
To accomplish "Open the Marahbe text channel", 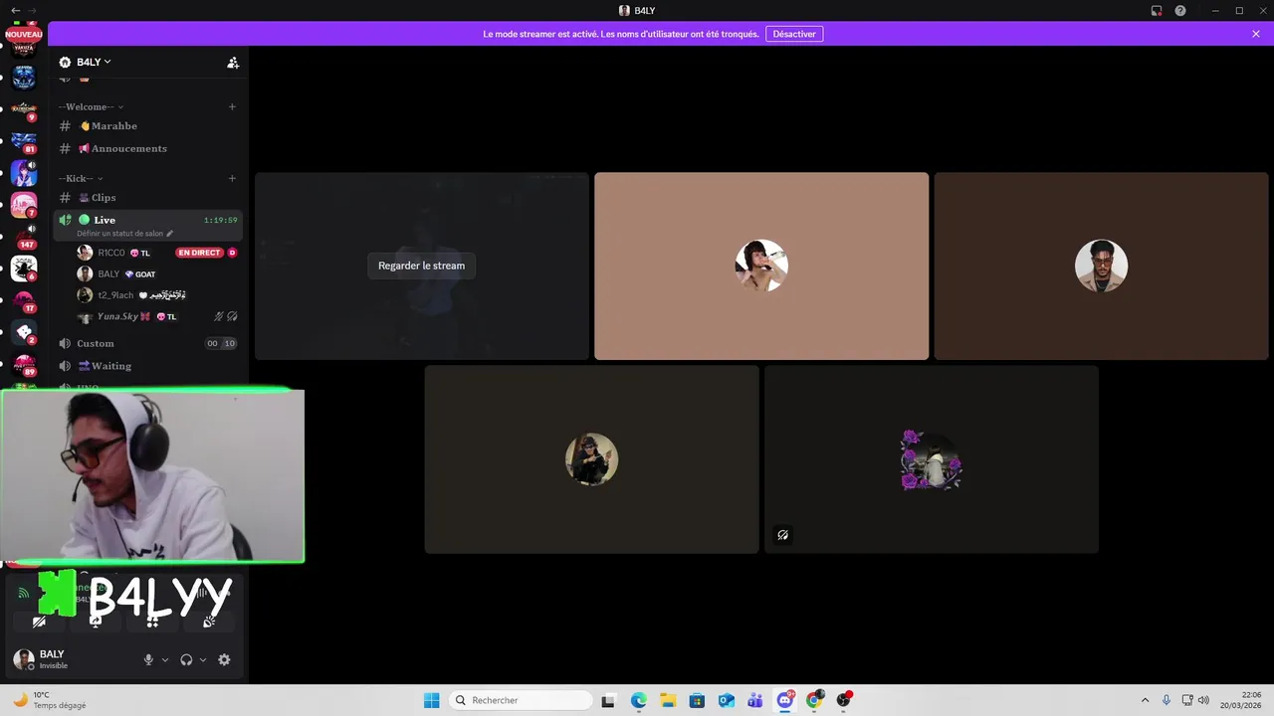I will (x=149, y=126).
